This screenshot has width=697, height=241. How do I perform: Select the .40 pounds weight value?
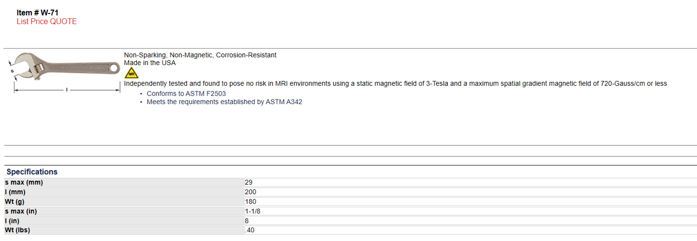click(250, 230)
